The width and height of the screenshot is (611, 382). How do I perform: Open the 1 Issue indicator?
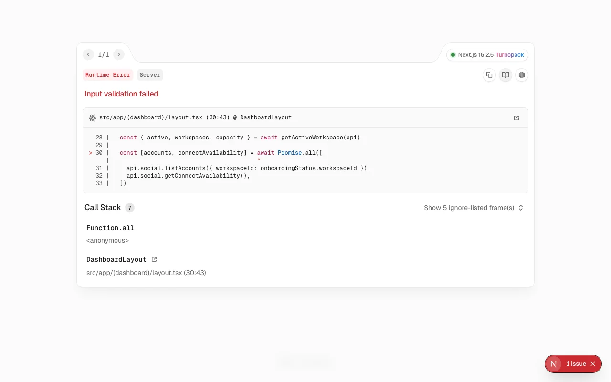click(576, 364)
